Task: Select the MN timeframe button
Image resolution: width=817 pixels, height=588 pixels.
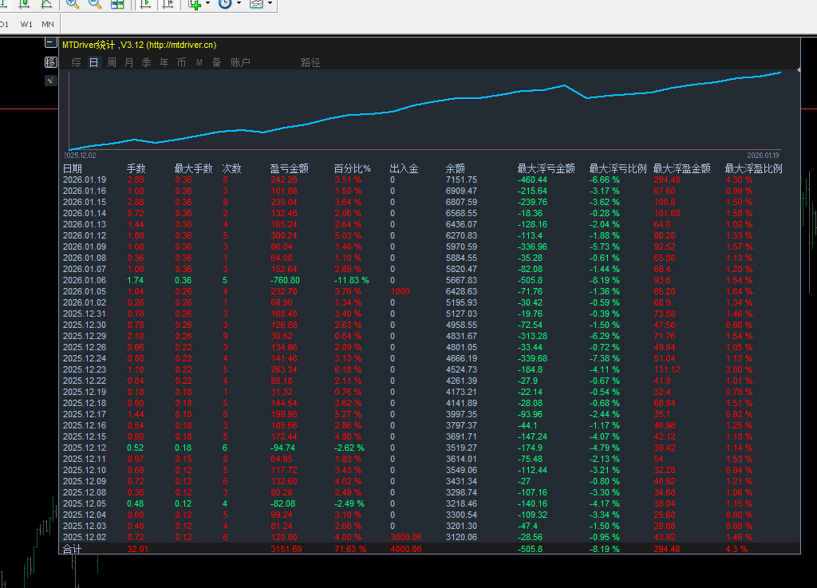Action: (48, 25)
